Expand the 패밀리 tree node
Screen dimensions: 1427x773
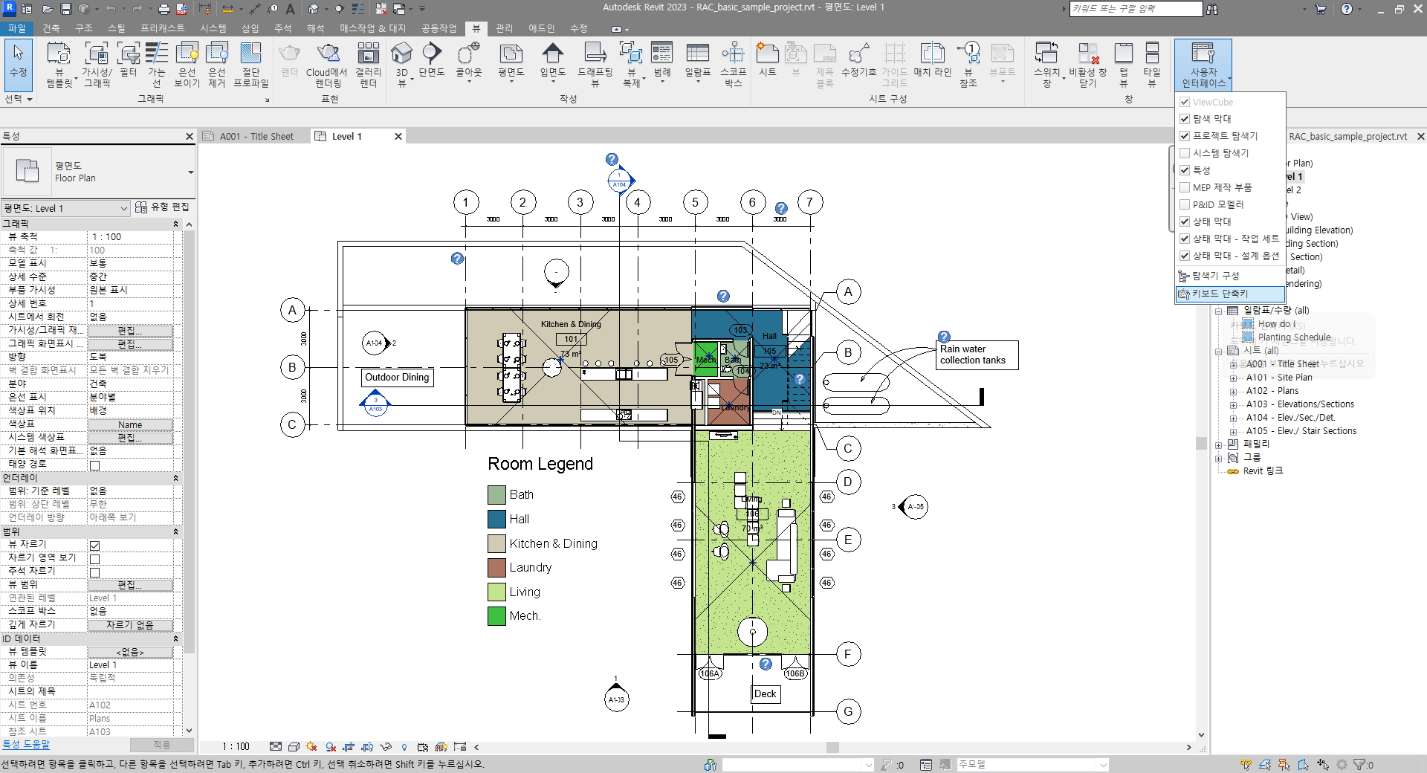(1219, 445)
